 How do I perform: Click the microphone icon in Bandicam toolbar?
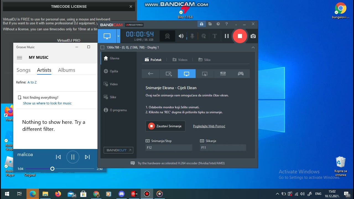[192, 36]
